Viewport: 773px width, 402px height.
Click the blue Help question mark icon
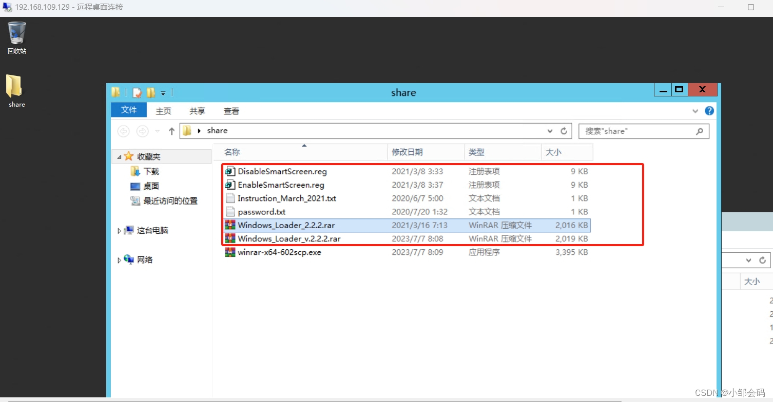pyautogui.click(x=709, y=111)
